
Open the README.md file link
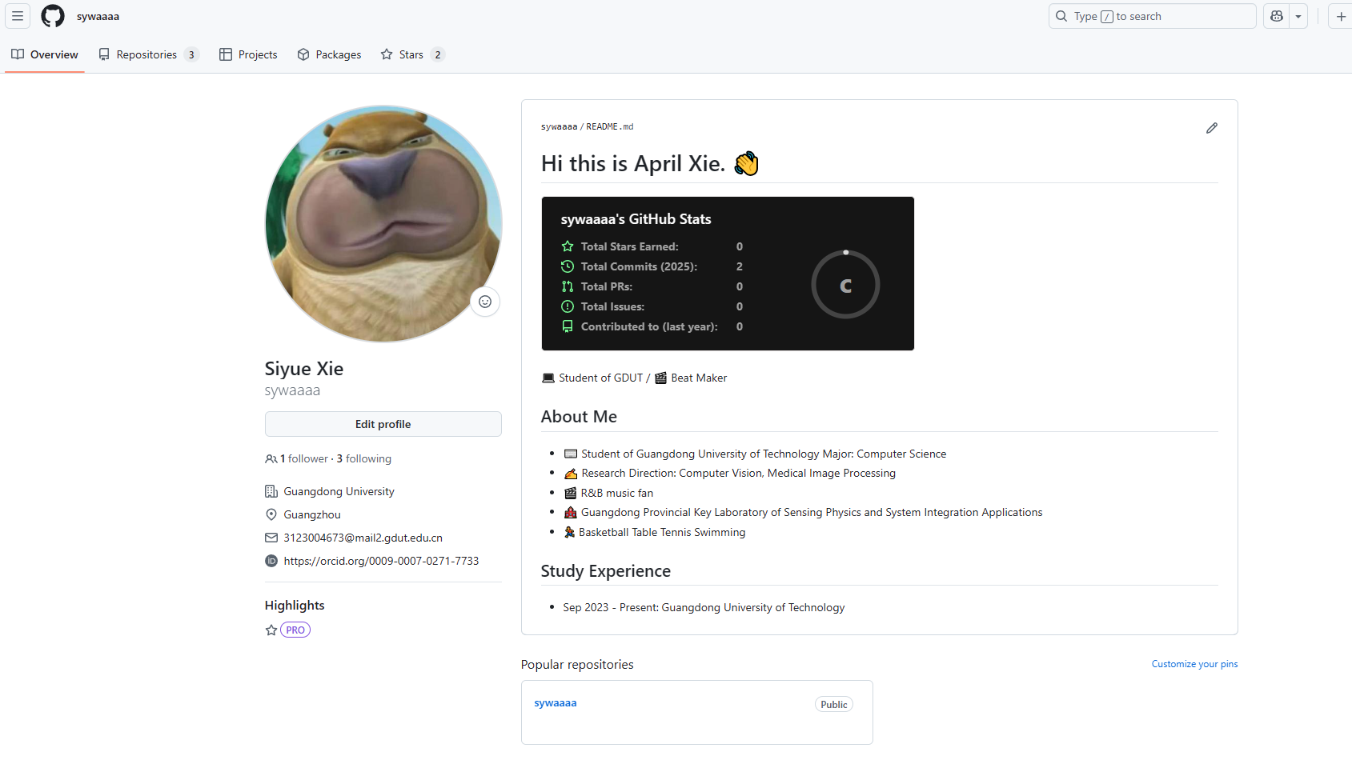610,126
